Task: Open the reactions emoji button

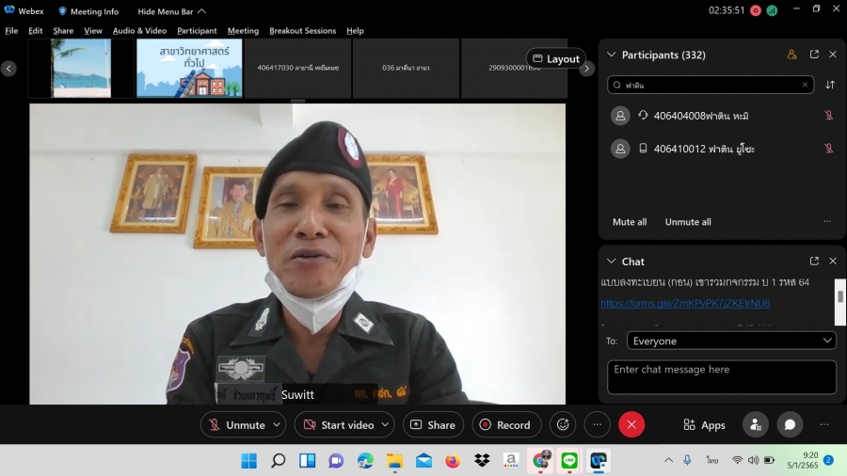Action: point(563,424)
